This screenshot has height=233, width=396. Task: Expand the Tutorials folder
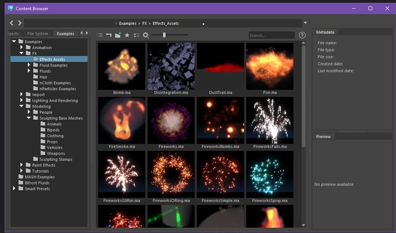pyautogui.click(x=22, y=171)
